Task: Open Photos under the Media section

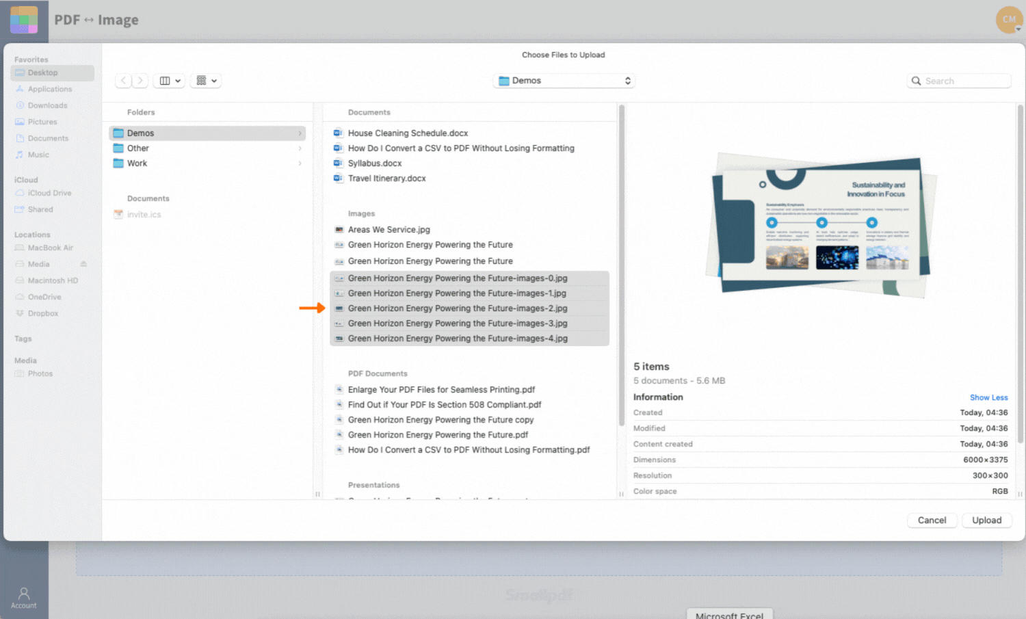Action: (x=41, y=373)
